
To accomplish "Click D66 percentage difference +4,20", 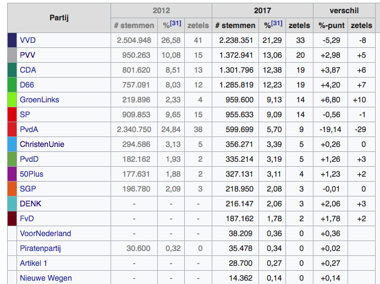I will 331,85.
